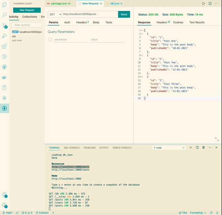Collapse the JSON object on line 14
The height and width of the screenshot is (215, 222).
click(142, 77)
